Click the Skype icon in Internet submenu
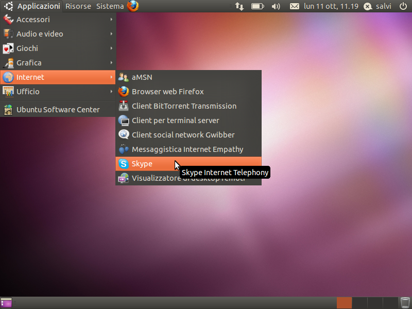 point(123,164)
